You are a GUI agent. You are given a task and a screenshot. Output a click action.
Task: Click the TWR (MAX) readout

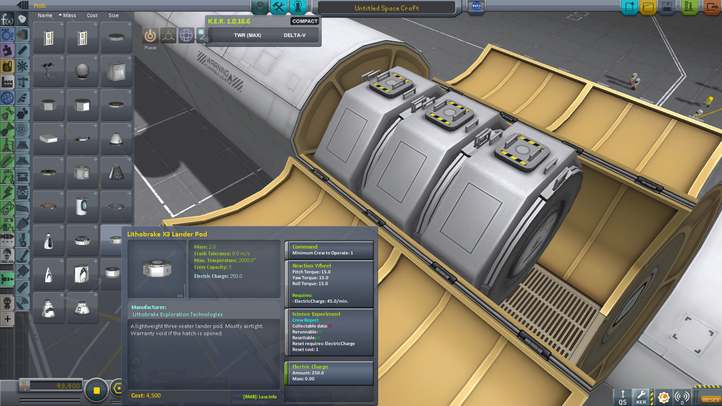pos(247,35)
